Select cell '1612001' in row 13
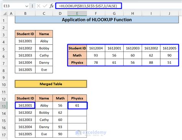The width and height of the screenshot is (182, 140). coord(25,105)
